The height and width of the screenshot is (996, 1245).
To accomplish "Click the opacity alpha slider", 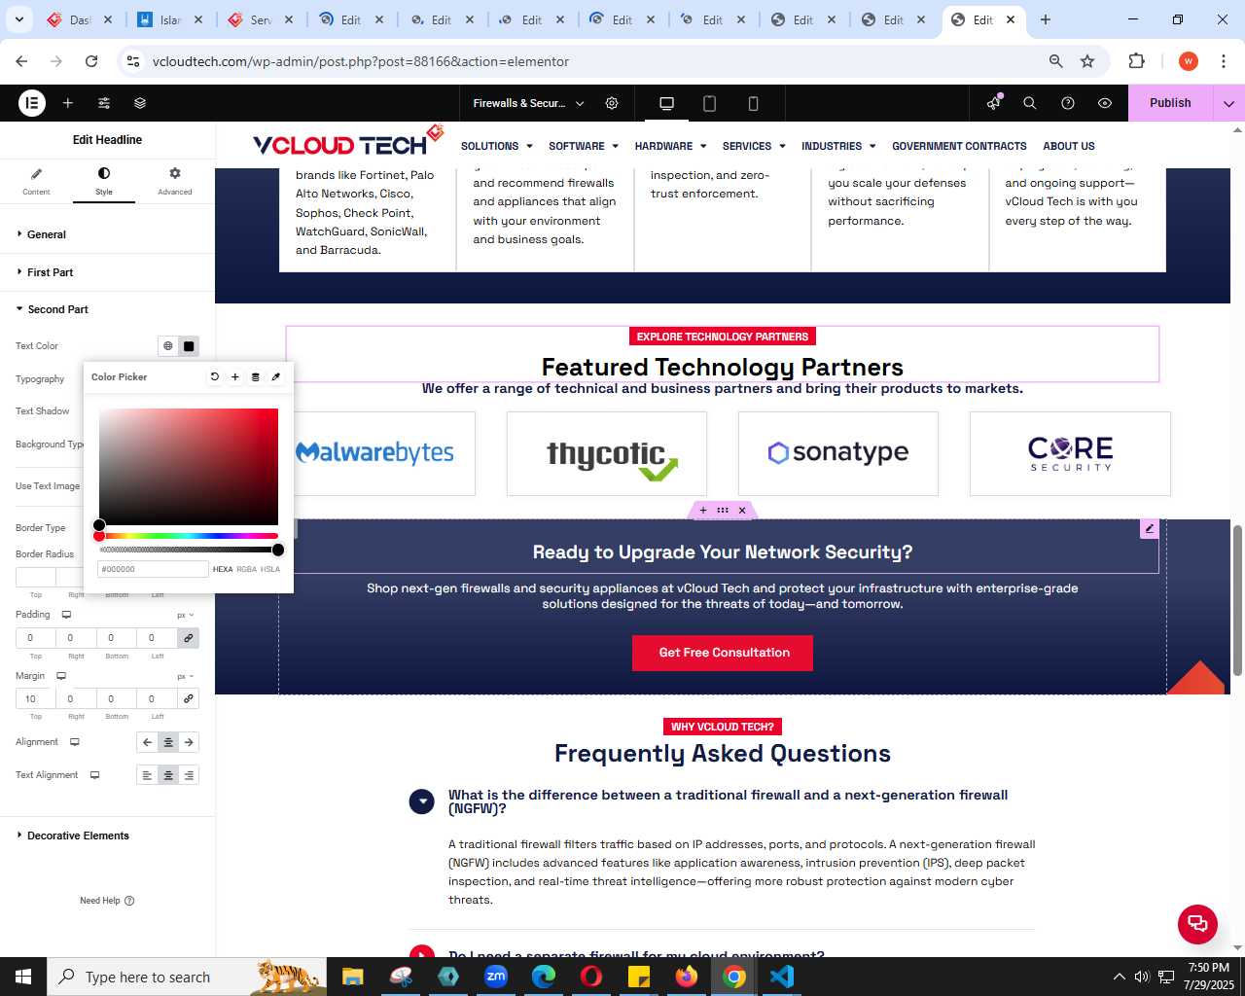I will tap(189, 550).
